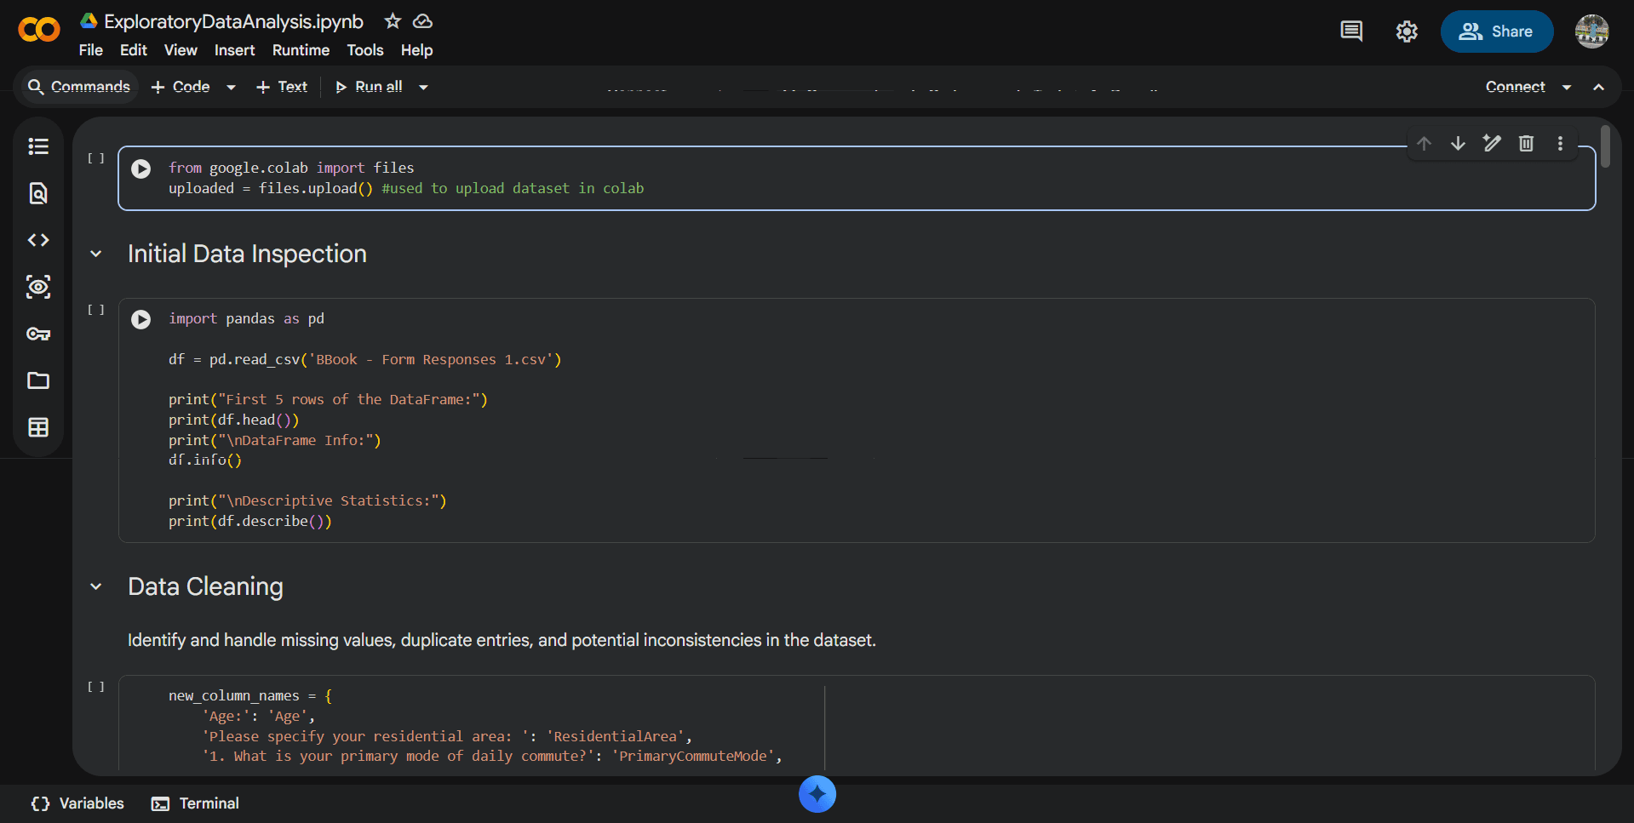Click the Share button
The height and width of the screenshot is (823, 1634).
click(1496, 31)
